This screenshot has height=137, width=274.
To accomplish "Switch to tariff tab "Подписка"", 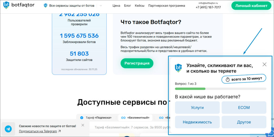I will pos(96,118).
